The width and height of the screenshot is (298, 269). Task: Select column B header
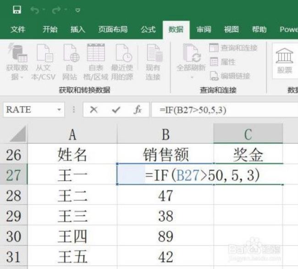[166, 134]
